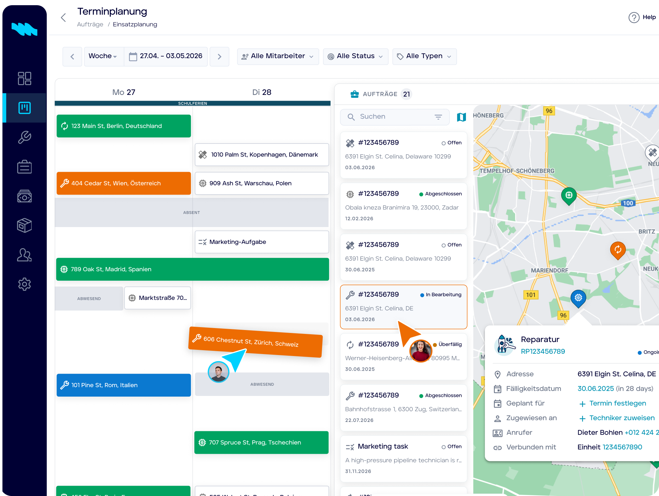The image size is (659, 496).
Task: Open the 101 Pine St, Rom appointment
Action: (x=123, y=385)
